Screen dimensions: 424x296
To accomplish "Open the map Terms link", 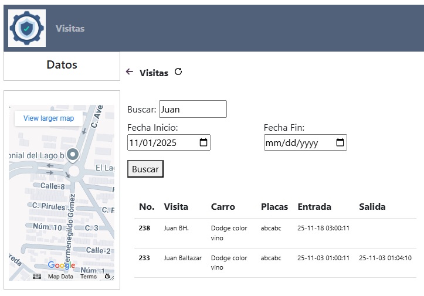I will click(89, 277).
